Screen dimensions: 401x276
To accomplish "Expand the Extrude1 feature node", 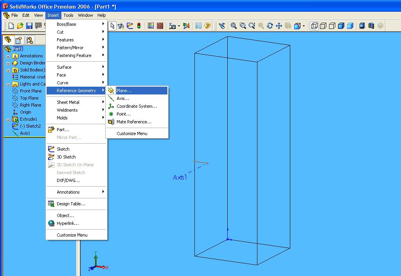I will 8,120.
